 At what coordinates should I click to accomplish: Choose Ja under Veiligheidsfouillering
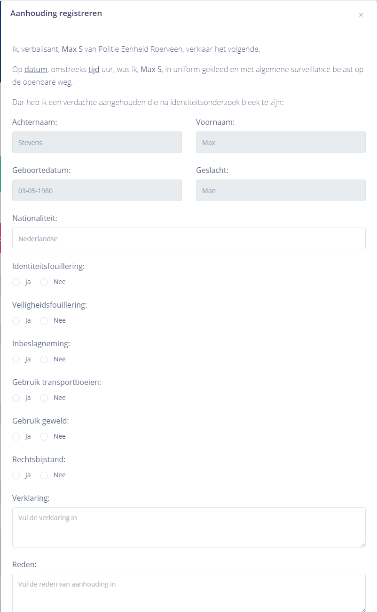(x=16, y=321)
